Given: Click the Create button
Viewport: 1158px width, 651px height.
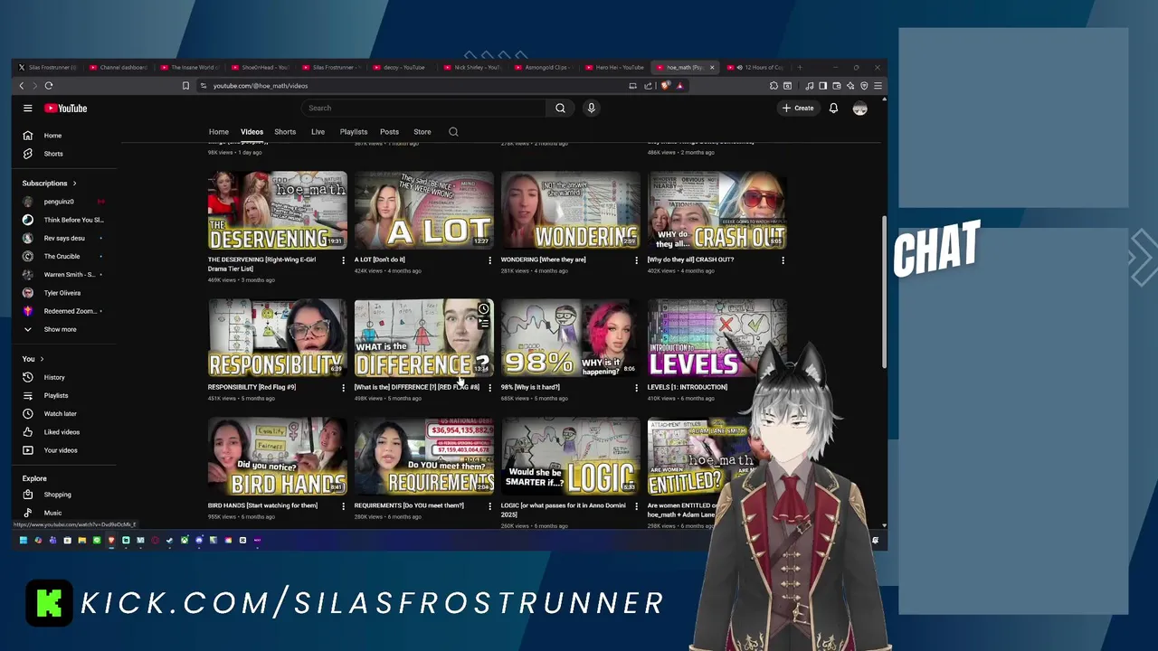Looking at the screenshot, I should (798, 108).
